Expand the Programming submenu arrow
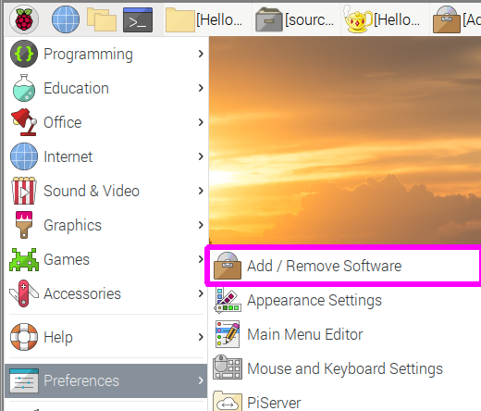The width and height of the screenshot is (481, 411). click(201, 54)
